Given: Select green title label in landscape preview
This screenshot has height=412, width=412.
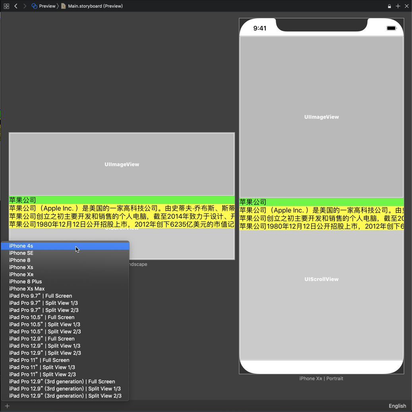Looking at the screenshot, I should point(122,200).
